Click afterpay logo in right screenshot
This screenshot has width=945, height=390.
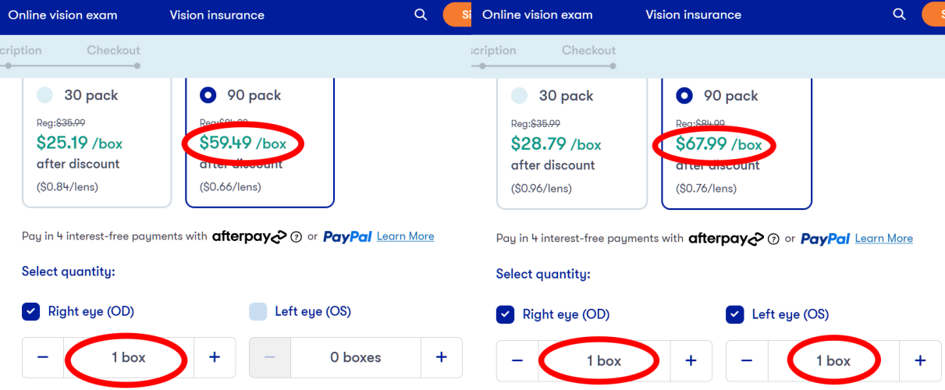[727, 238]
